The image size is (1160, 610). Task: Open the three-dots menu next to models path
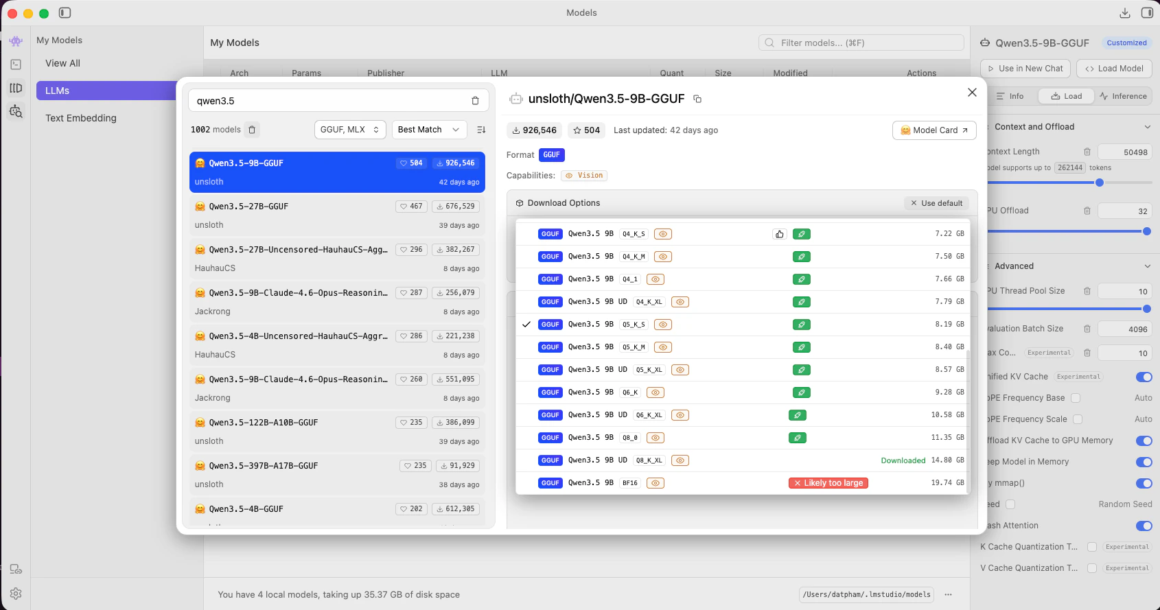949,595
